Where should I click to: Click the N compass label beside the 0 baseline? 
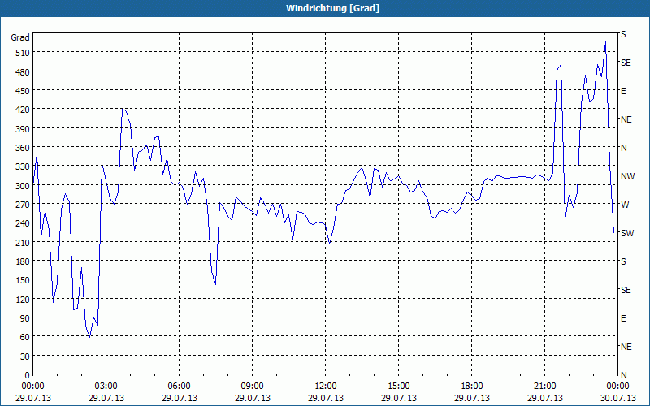tap(624, 375)
